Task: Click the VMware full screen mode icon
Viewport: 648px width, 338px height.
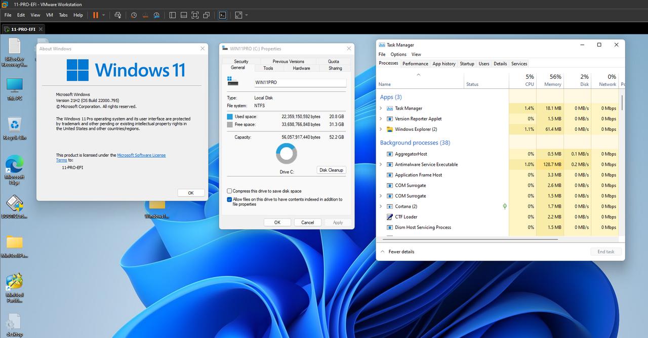Action: (x=195, y=15)
